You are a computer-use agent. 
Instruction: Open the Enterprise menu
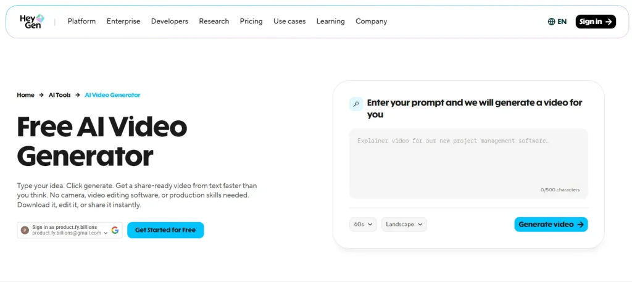(123, 22)
